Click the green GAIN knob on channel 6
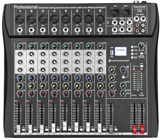The width and height of the screenshot is (160, 140). [x=77, y=46]
